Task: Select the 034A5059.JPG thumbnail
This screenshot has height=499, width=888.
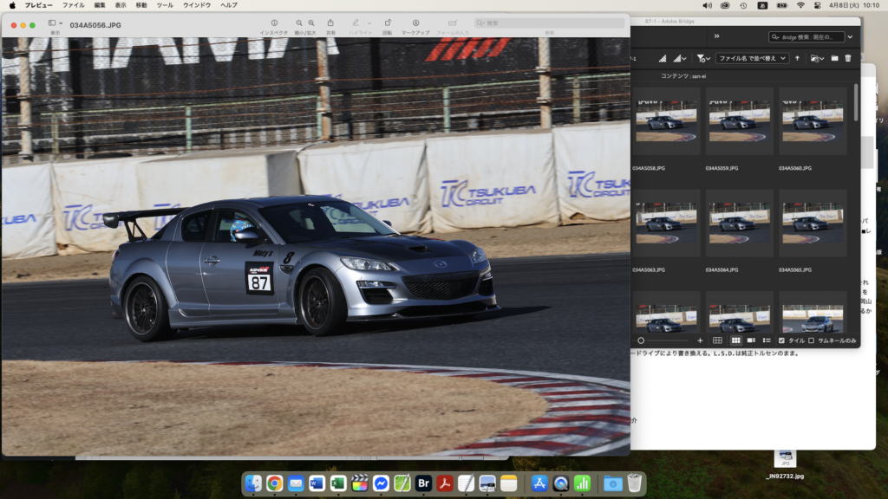Action: tap(739, 121)
